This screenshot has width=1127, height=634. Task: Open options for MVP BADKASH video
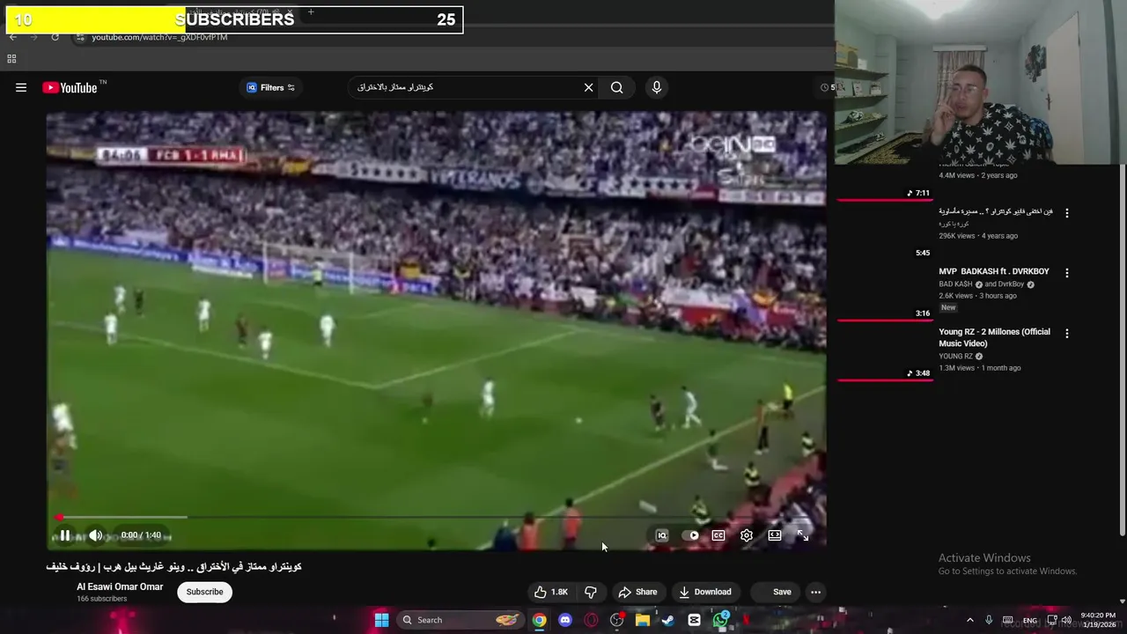click(1067, 273)
